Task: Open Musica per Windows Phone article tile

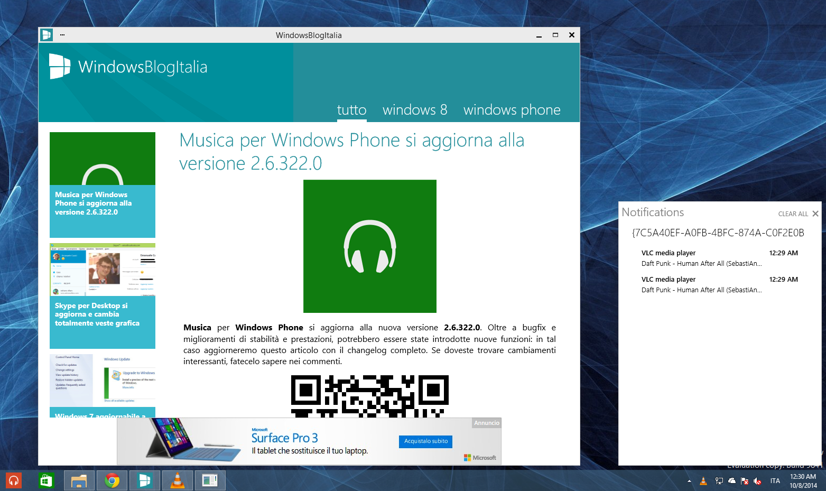Action: pos(103,185)
